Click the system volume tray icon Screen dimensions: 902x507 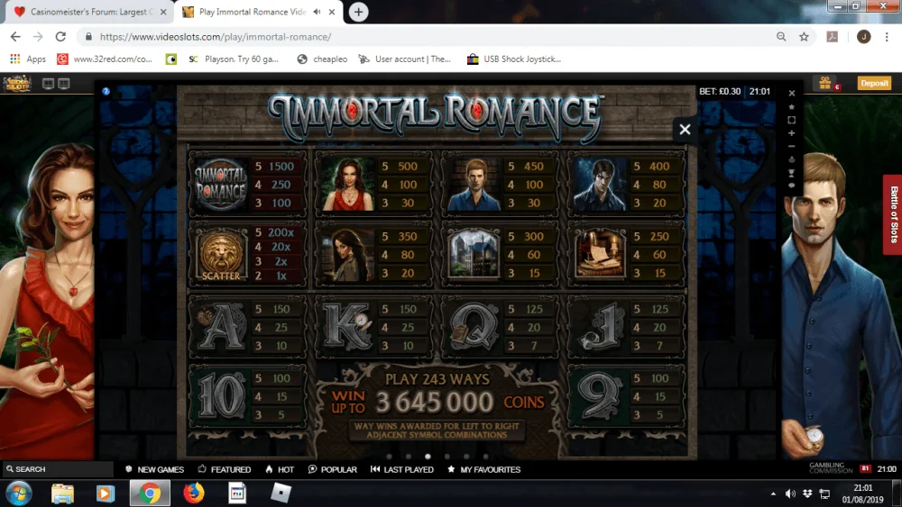pos(791,493)
